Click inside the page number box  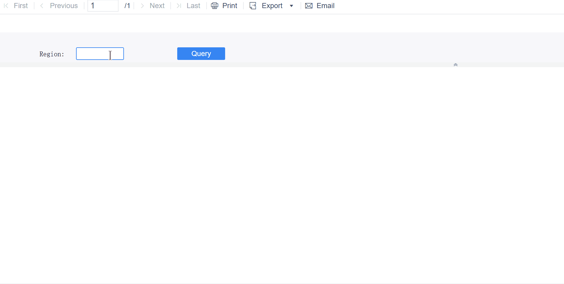103,5
